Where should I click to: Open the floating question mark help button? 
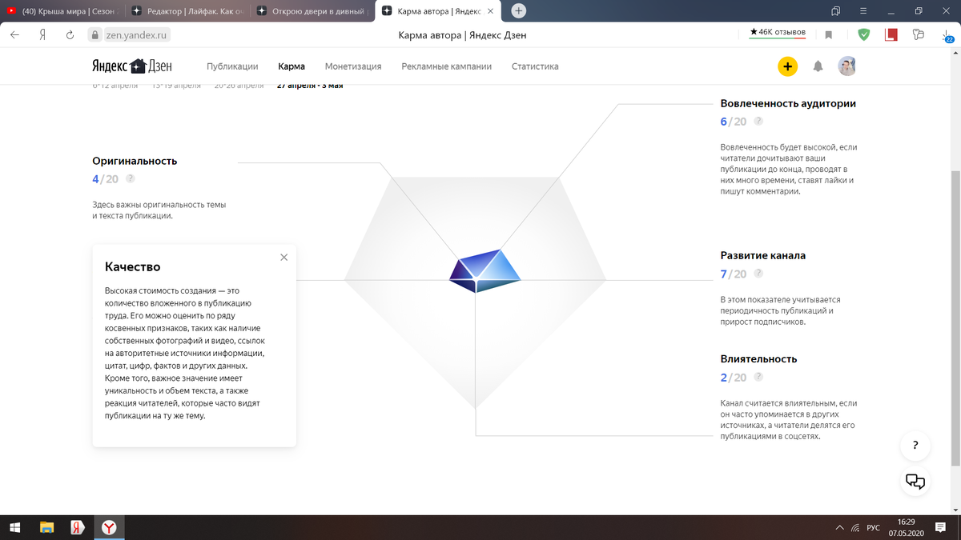tap(915, 446)
